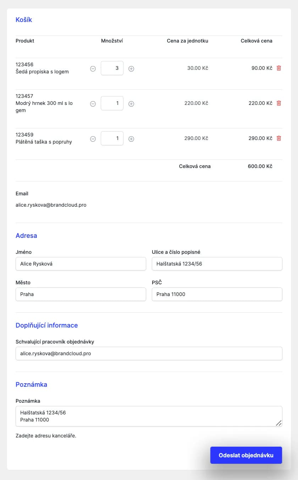Increase quantity of Šedá propiska s logem
The height and width of the screenshot is (480, 298).
pos(131,69)
